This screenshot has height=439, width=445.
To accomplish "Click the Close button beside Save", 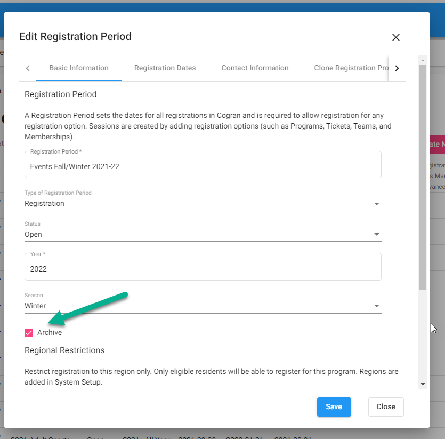I will tap(385, 407).
